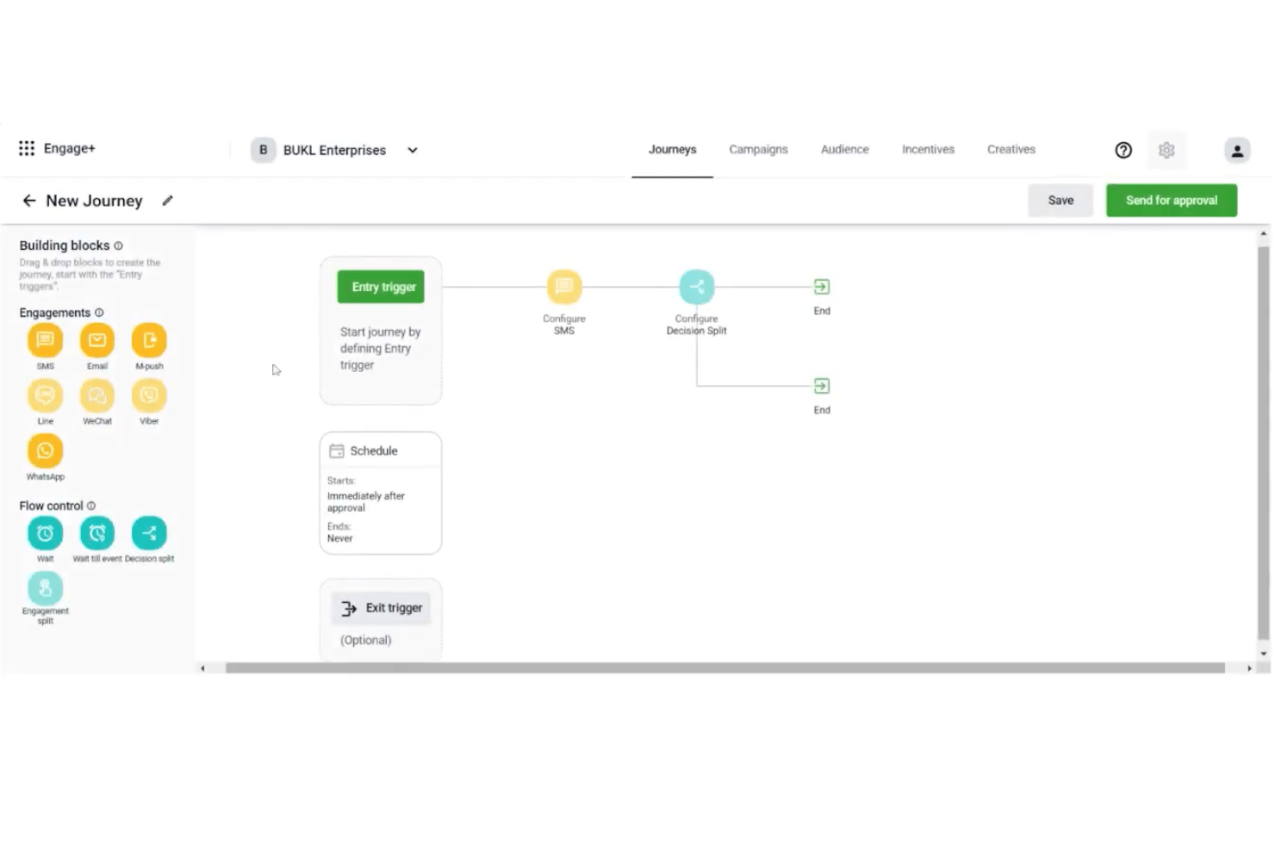The image size is (1275, 850).
Task: Open the settings gear icon
Action: pos(1166,150)
